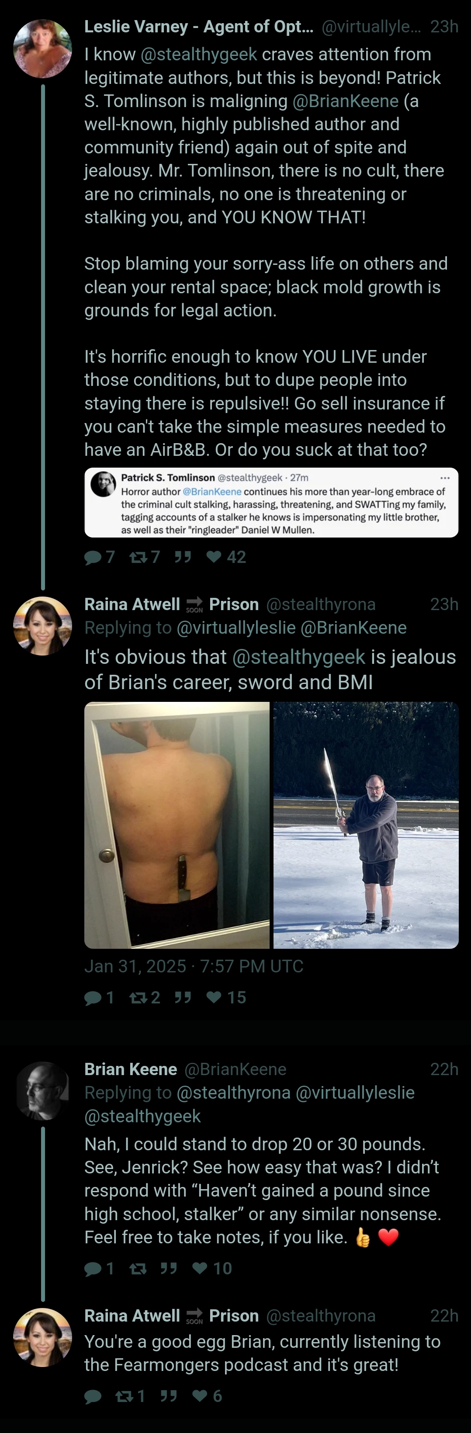Like Leslie Varney's post with 42 likes
Viewport: 471px width, 1433px height.
coord(226,557)
